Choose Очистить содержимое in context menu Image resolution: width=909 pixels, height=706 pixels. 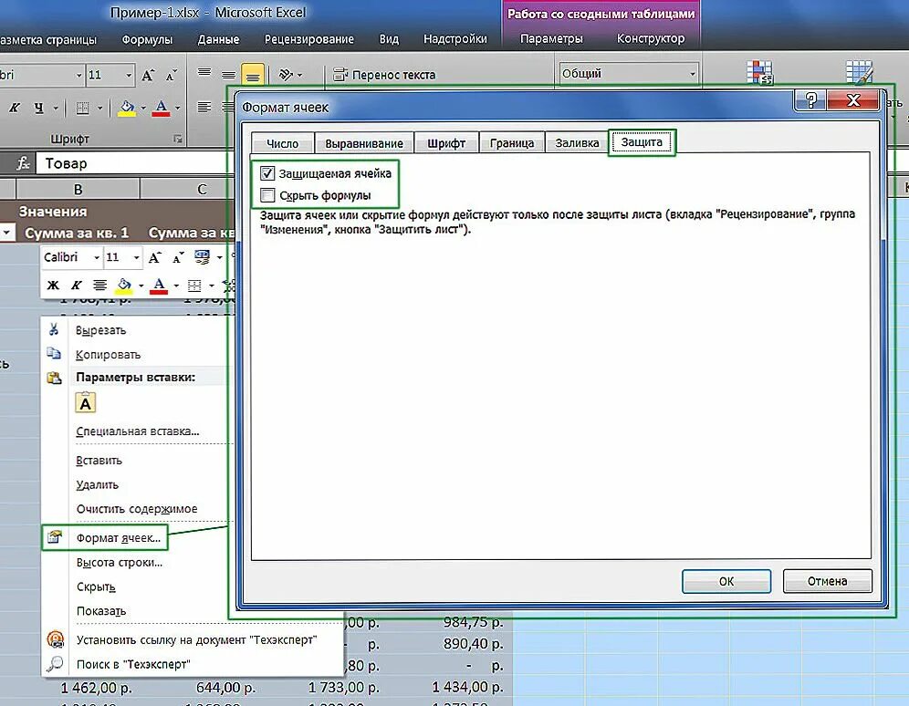point(137,508)
